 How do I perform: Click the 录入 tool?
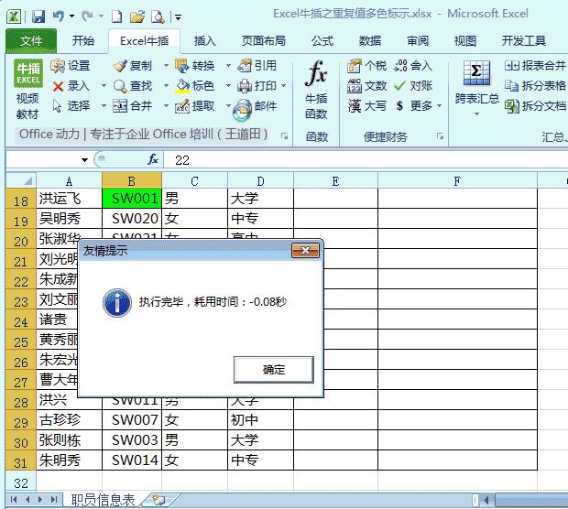[x=71, y=86]
